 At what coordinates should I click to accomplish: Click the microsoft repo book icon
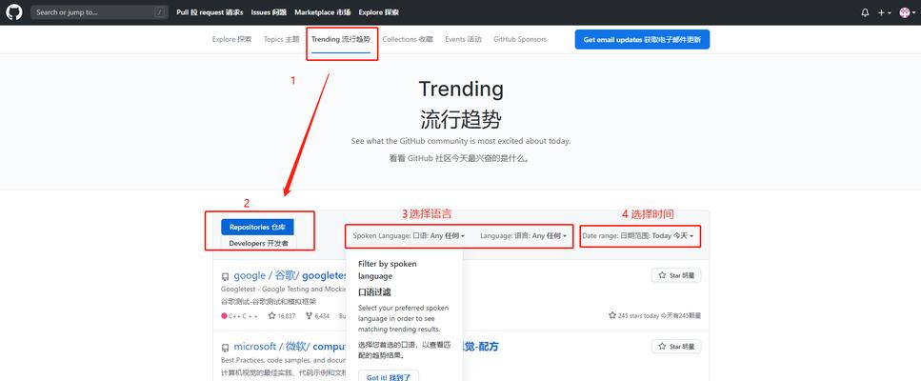pyautogui.click(x=225, y=348)
